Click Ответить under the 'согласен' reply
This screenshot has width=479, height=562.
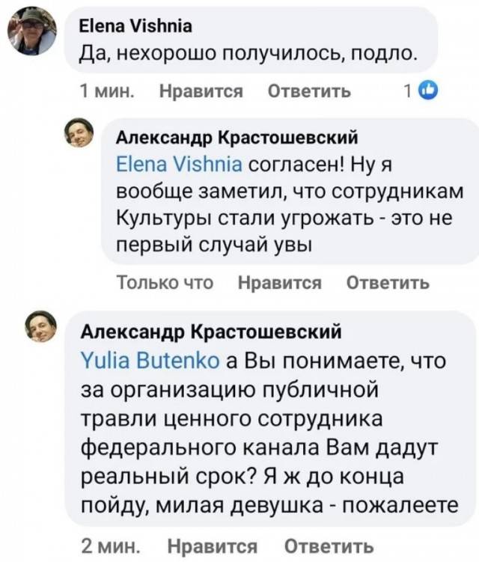coord(388,283)
